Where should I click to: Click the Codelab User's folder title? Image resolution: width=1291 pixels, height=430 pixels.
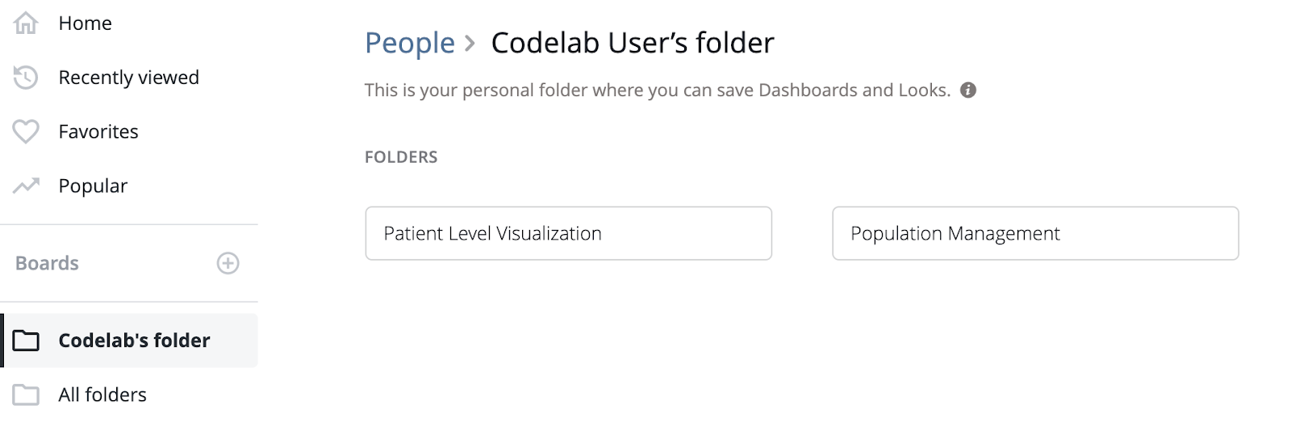(633, 43)
